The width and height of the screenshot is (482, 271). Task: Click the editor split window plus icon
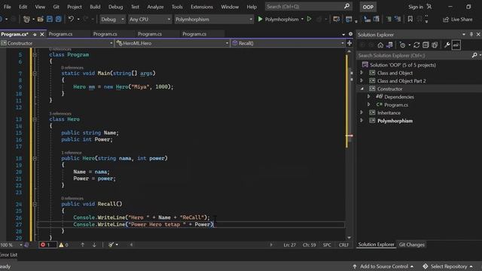coord(349,44)
